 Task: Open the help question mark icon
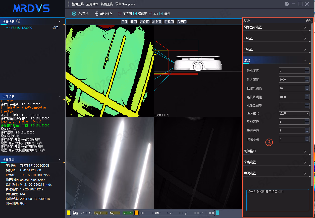coord(287,4)
